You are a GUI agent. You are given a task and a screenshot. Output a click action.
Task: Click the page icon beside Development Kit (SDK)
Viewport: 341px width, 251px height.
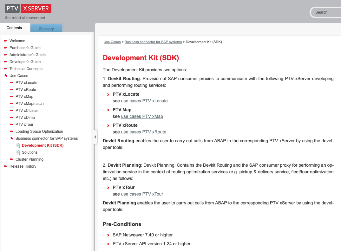pyautogui.click(x=18, y=145)
